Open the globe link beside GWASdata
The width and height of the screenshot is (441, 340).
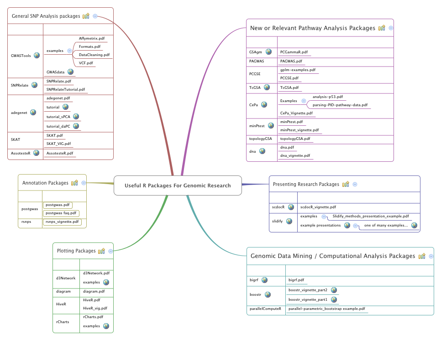pos(70,72)
